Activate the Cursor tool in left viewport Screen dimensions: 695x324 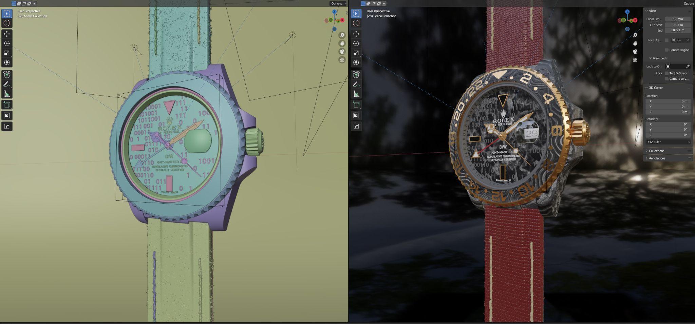pyautogui.click(x=7, y=23)
